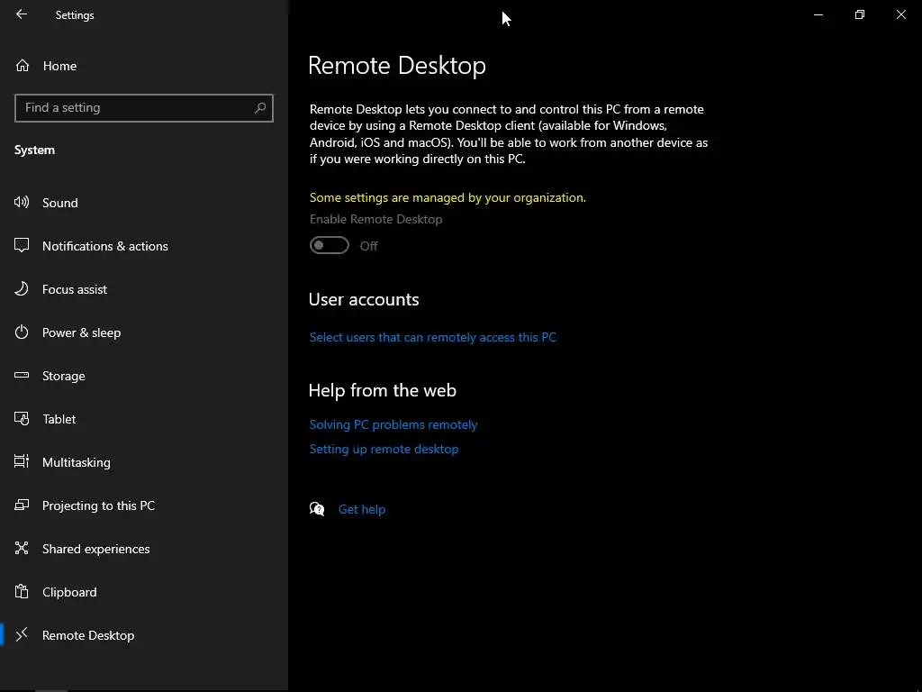Open Select users that can remotely access link
Screen dimensions: 922x692
coord(433,337)
